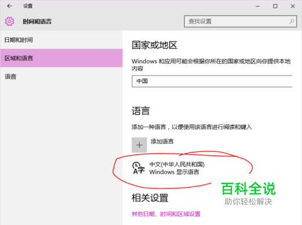Image resolution: width=302 pixels, height=225 pixels.
Task: Click the 相关设置 heading
Action: (150, 198)
